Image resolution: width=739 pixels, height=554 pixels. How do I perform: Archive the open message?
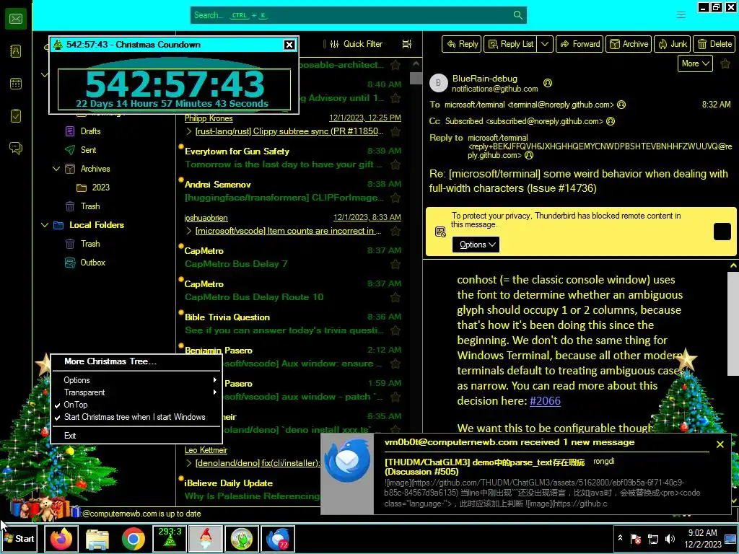point(629,44)
